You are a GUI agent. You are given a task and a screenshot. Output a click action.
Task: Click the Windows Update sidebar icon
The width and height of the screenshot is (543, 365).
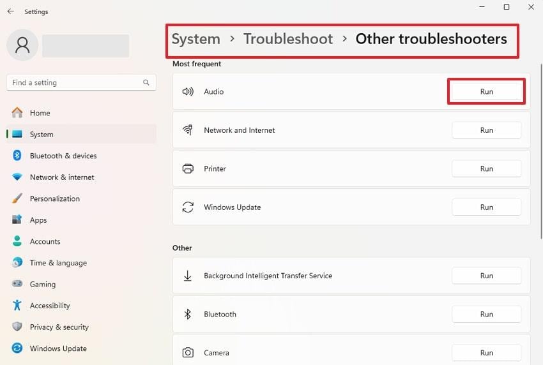(17, 348)
